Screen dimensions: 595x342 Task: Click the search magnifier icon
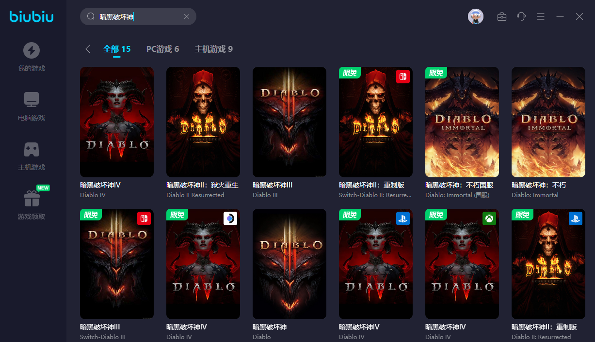91,16
